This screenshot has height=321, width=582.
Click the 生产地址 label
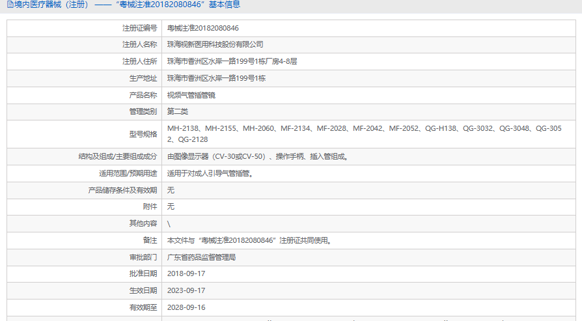tap(143, 78)
